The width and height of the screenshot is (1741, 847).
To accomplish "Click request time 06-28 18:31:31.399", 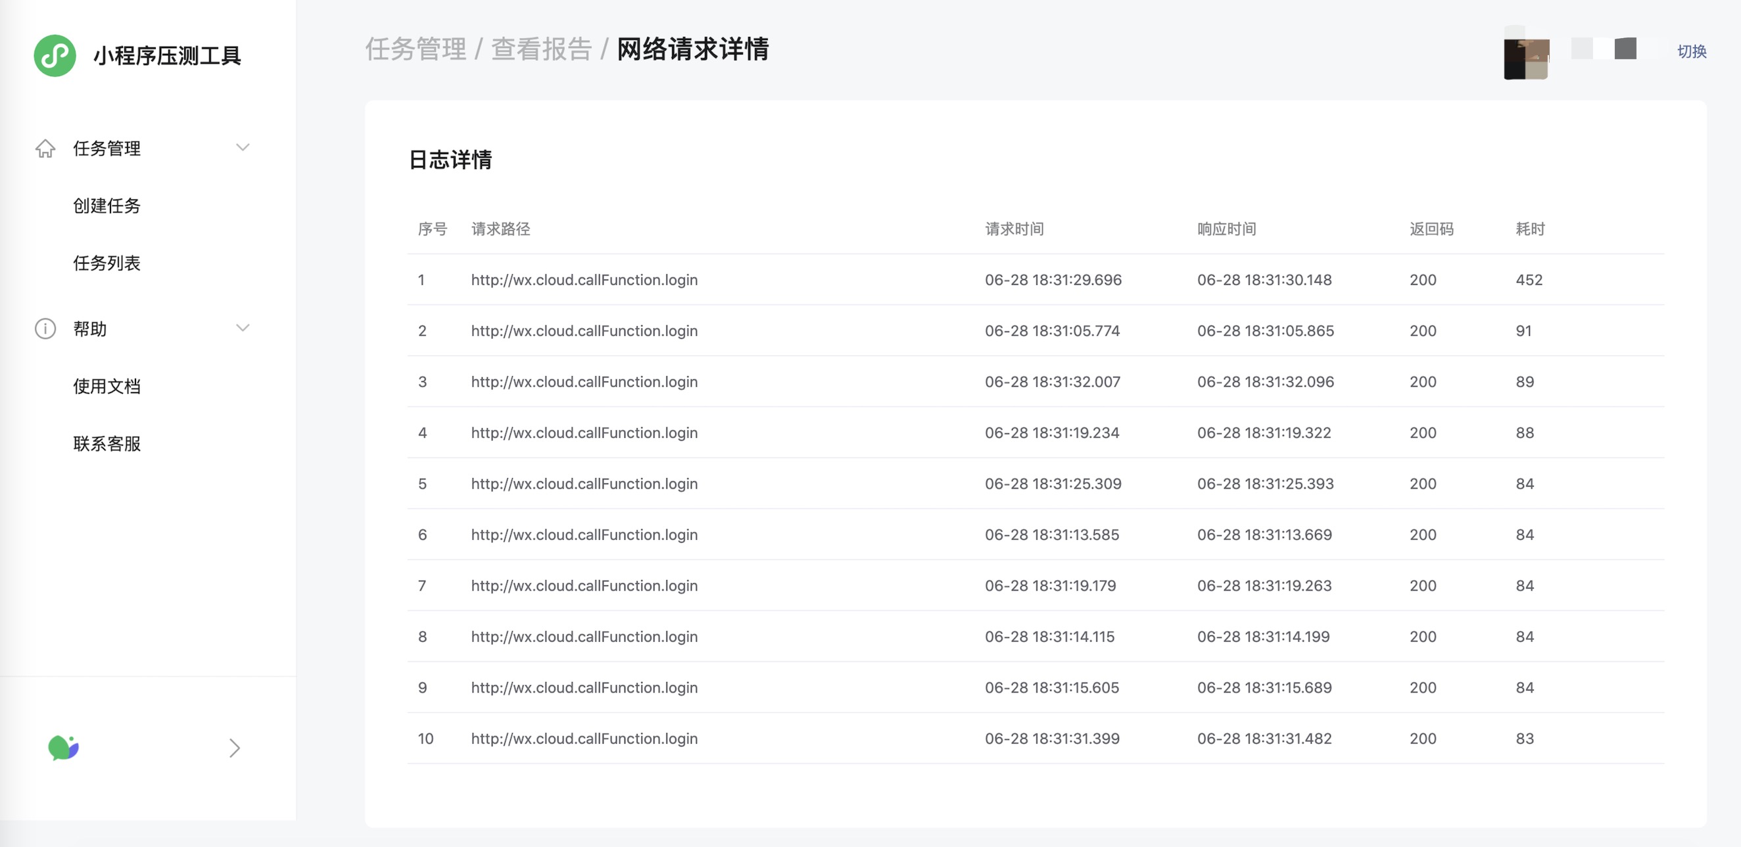I will (1053, 739).
